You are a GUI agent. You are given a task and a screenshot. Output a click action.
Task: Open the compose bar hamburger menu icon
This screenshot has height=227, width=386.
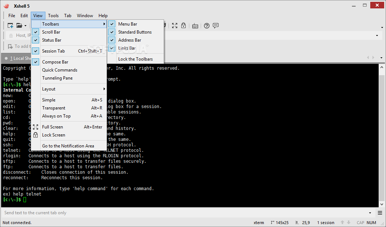[x=380, y=213]
